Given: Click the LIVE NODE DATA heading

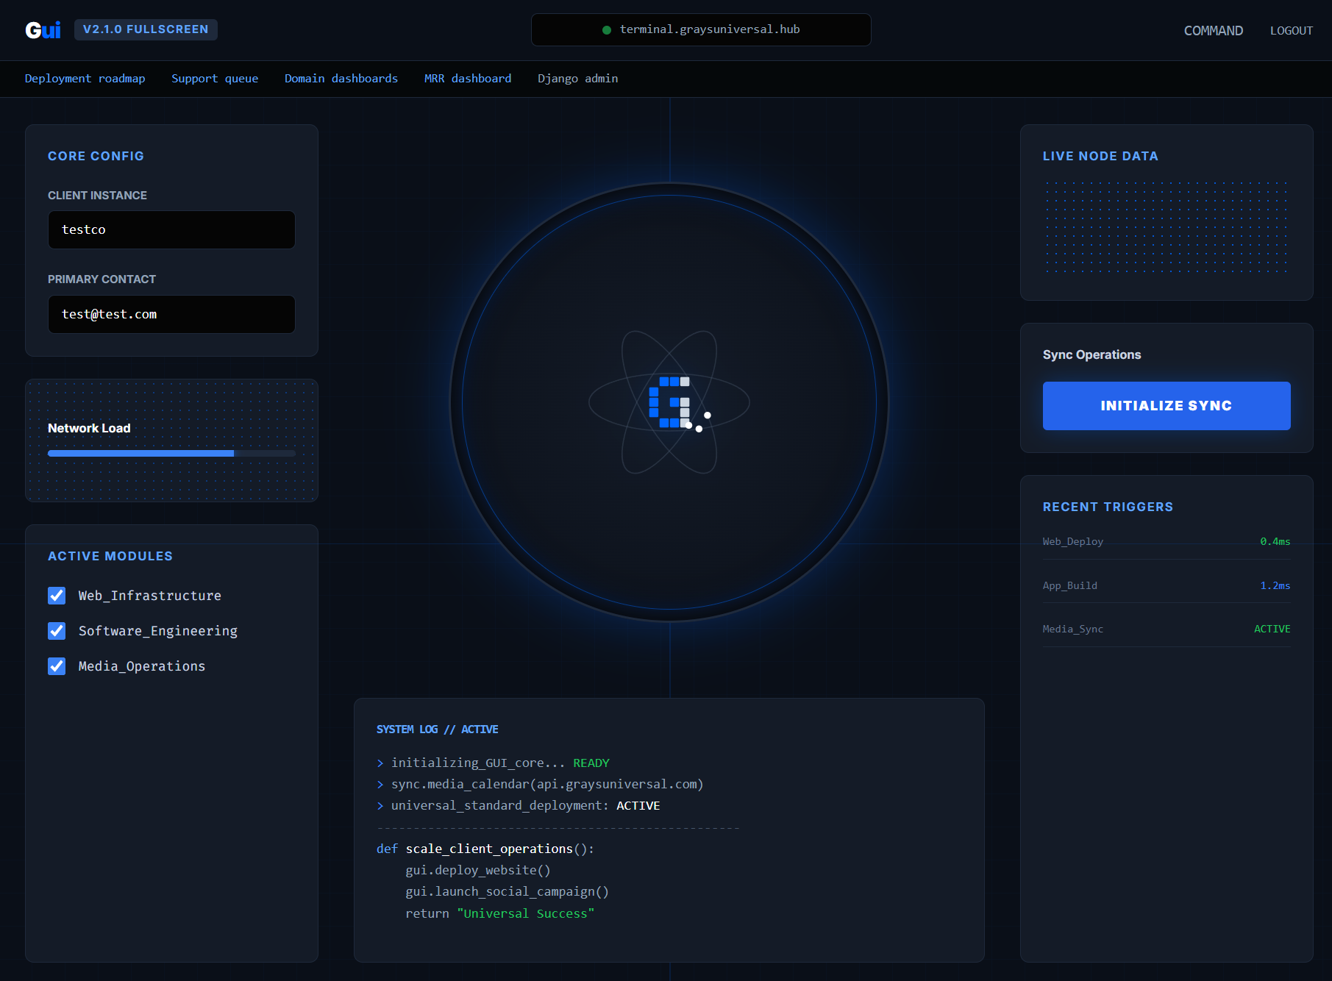Looking at the screenshot, I should pyautogui.click(x=1100, y=156).
